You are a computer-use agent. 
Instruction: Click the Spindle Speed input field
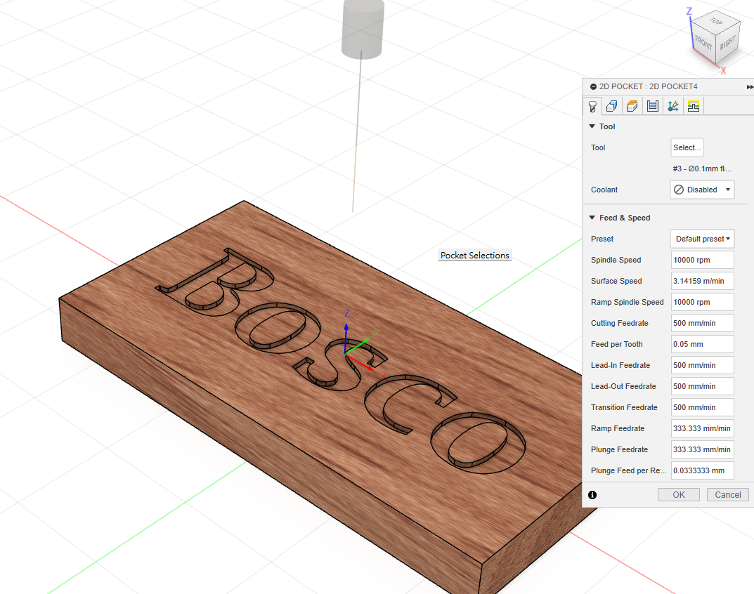click(702, 260)
